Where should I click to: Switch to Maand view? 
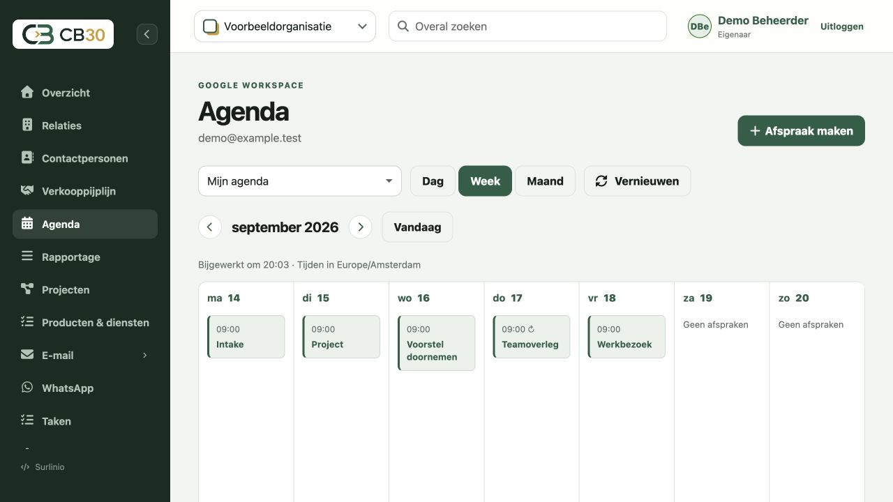tap(545, 181)
